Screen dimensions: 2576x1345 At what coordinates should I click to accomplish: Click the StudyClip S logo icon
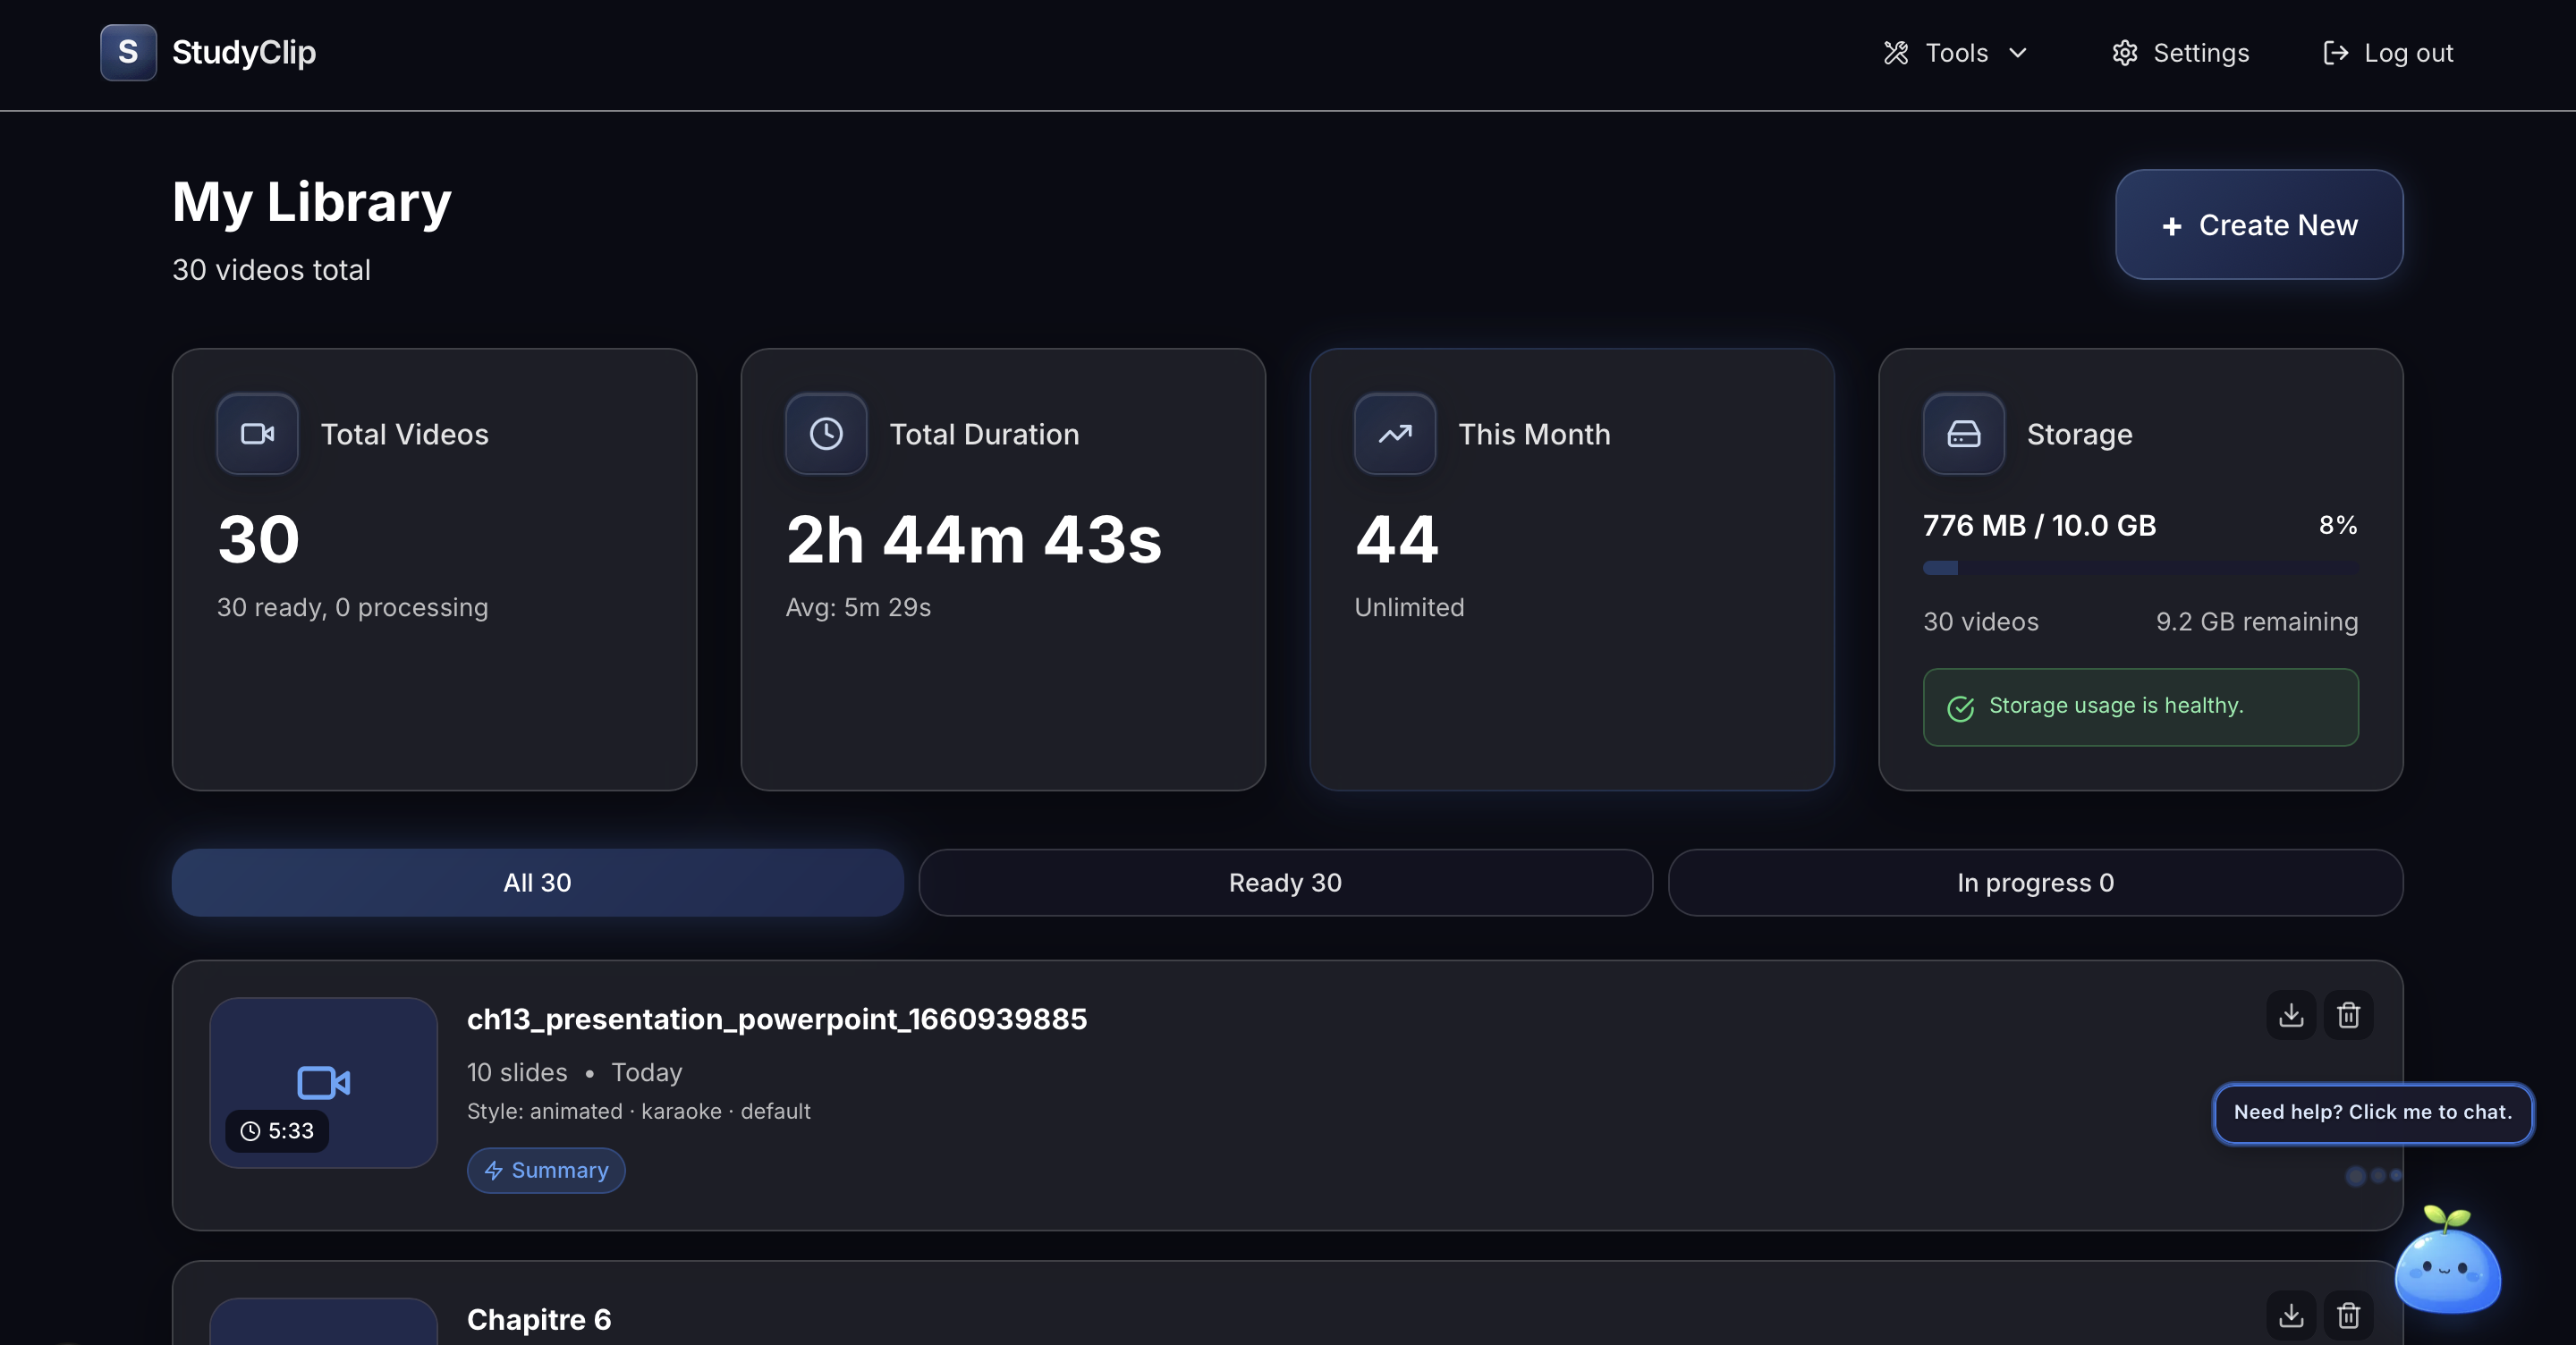click(x=128, y=52)
